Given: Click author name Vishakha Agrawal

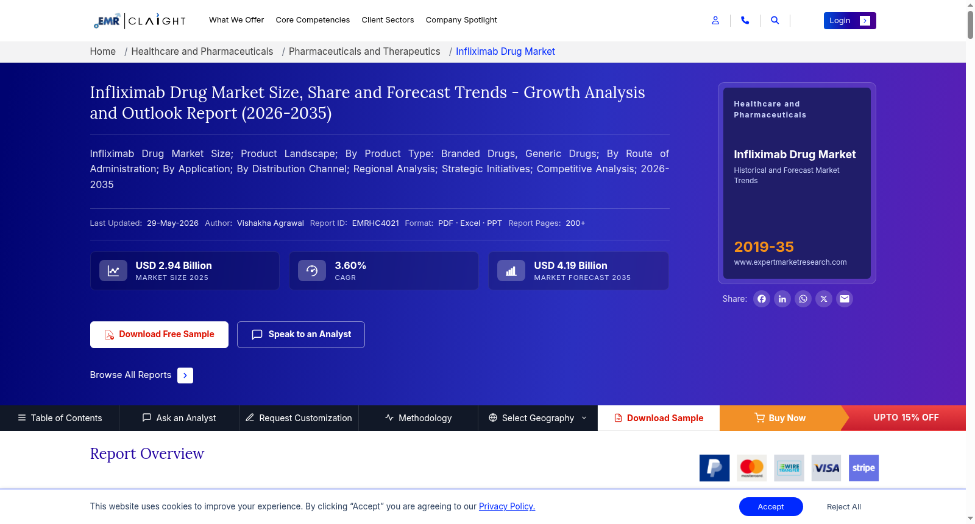Looking at the screenshot, I should point(271,223).
